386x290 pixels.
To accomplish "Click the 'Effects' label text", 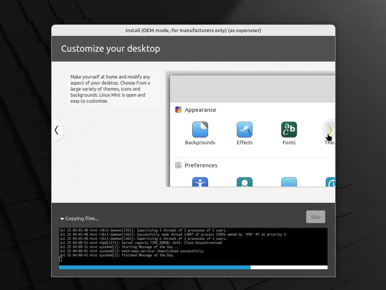I will coord(244,142).
